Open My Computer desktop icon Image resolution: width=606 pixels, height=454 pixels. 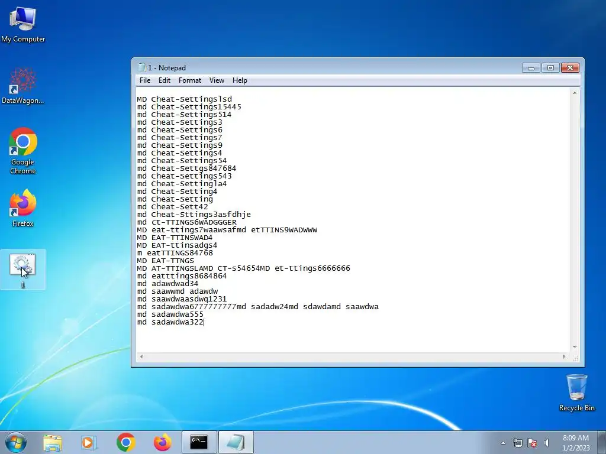(x=23, y=24)
